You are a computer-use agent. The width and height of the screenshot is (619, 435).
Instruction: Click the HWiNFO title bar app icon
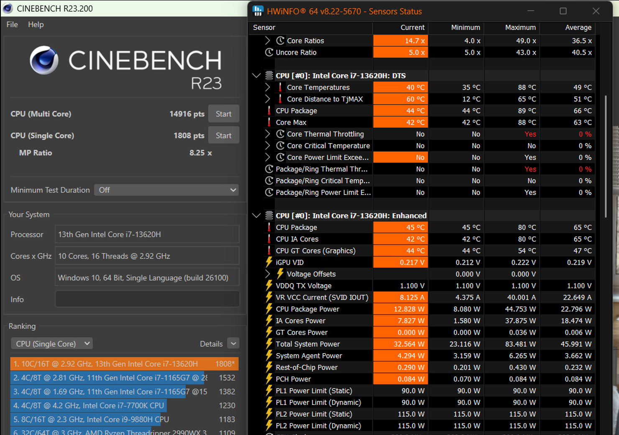258,11
